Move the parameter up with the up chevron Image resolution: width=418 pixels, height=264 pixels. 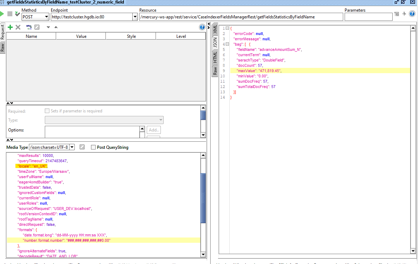pos(56,27)
